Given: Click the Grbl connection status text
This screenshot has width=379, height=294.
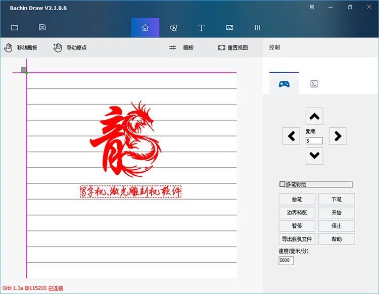Looking at the screenshot, I should [x=33, y=288].
